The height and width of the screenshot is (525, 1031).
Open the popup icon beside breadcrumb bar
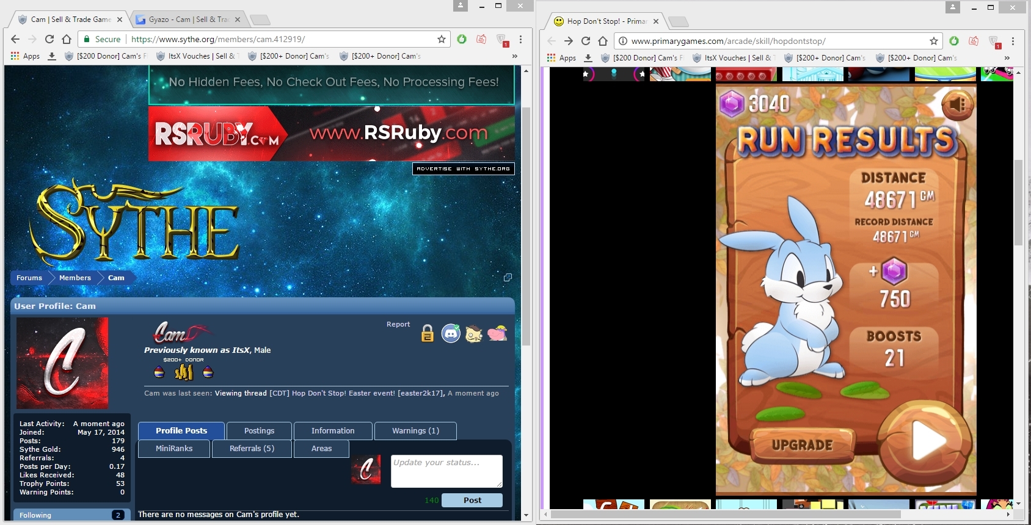508,278
